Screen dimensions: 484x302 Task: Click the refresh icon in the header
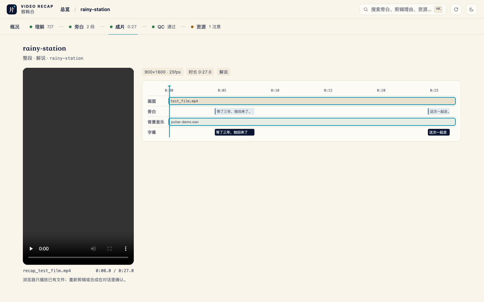[x=456, y=9]
